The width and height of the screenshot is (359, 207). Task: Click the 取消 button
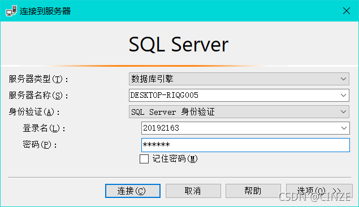193,191
